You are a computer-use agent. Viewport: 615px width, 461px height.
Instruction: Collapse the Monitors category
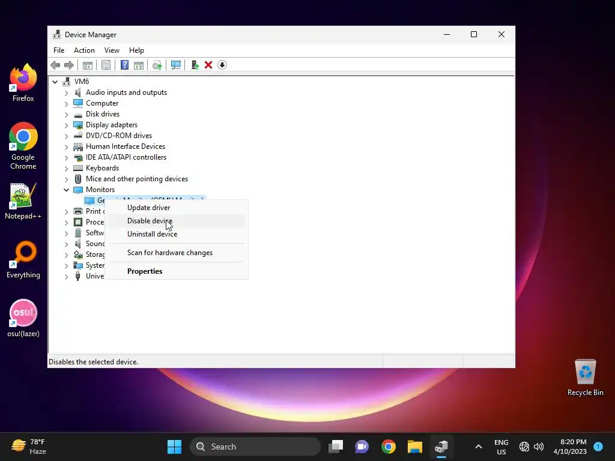[x=66, y=190]
